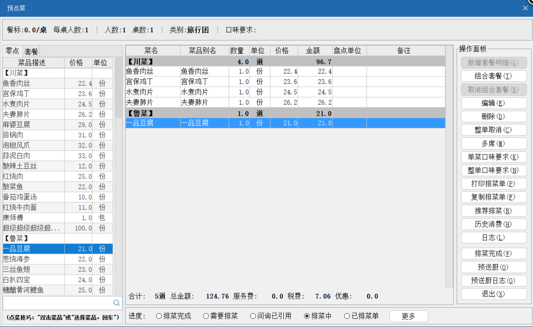533x327 pixels.
Task: Select the 【鲁菜】 group row in order table
Action: pyautogui.click(x=285, y=113)
